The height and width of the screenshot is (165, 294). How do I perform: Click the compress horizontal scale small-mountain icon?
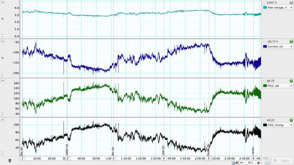(243, 162)
